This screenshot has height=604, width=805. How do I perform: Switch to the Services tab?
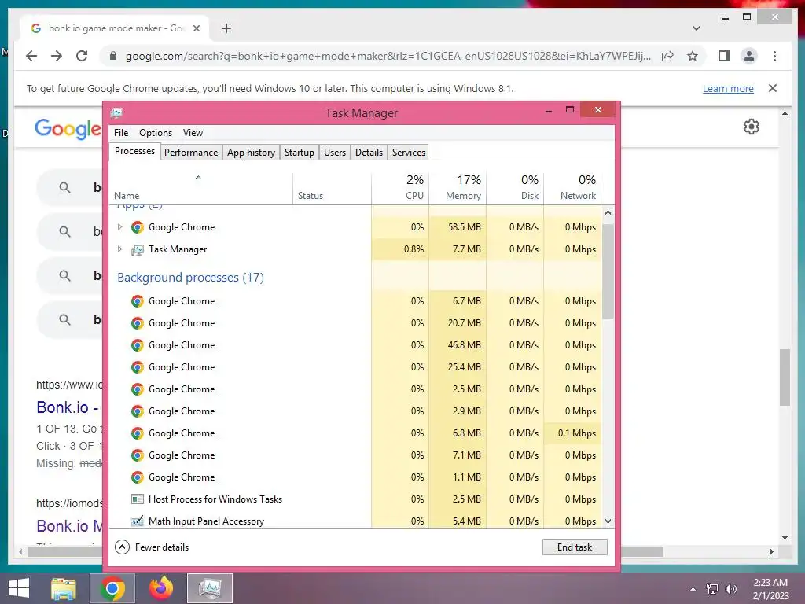tap(409, 153)
